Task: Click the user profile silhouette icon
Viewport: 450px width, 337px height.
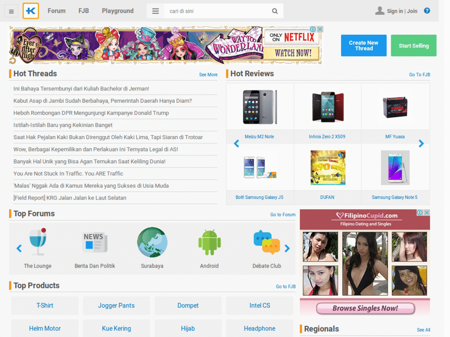Action: click(379, 11)
